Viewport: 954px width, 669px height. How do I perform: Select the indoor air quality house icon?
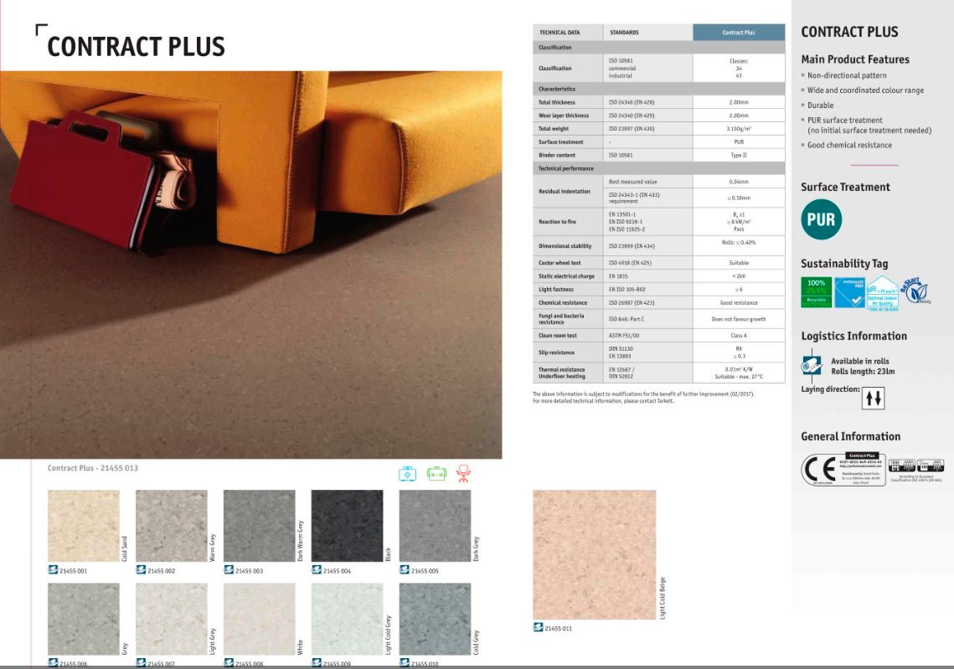click(x=882, y=293)
